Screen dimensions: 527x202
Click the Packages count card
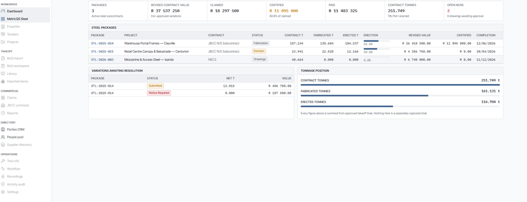tap(118, 11)
